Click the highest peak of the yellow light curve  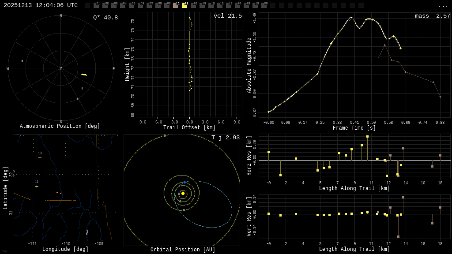click(352, 18)
